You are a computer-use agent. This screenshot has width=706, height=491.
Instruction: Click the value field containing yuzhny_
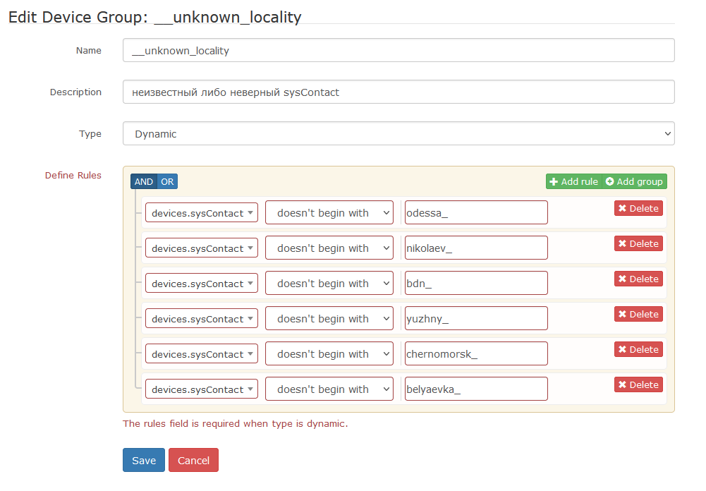[x=475, y=318]
